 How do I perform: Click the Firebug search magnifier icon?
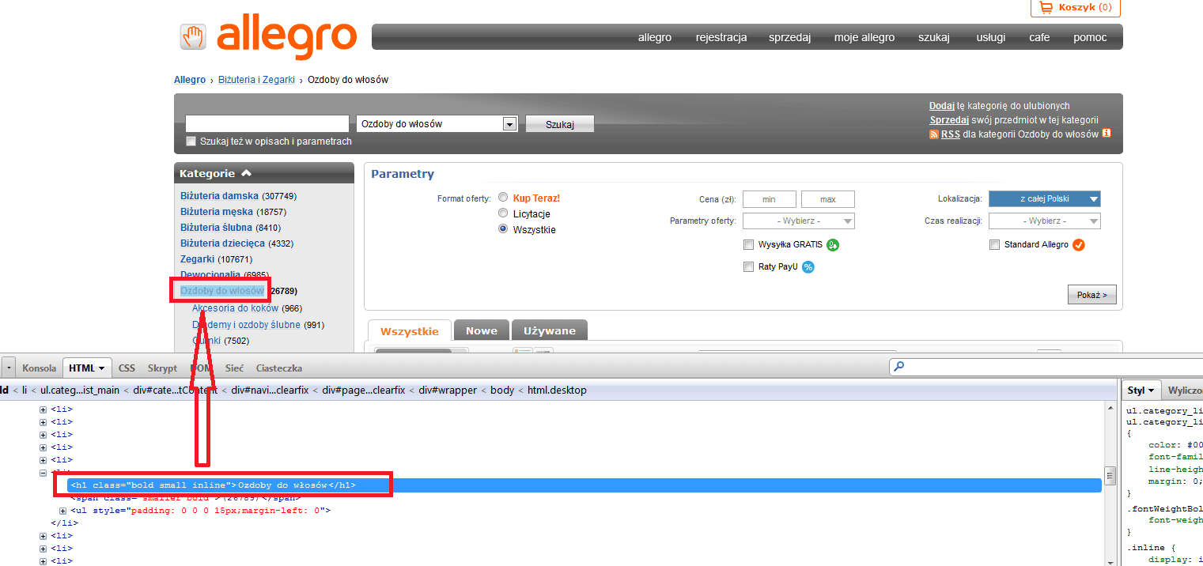[x=898, y=368]
